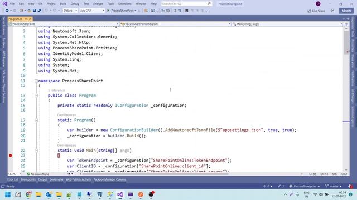Open the Output tab

point(42,179)
